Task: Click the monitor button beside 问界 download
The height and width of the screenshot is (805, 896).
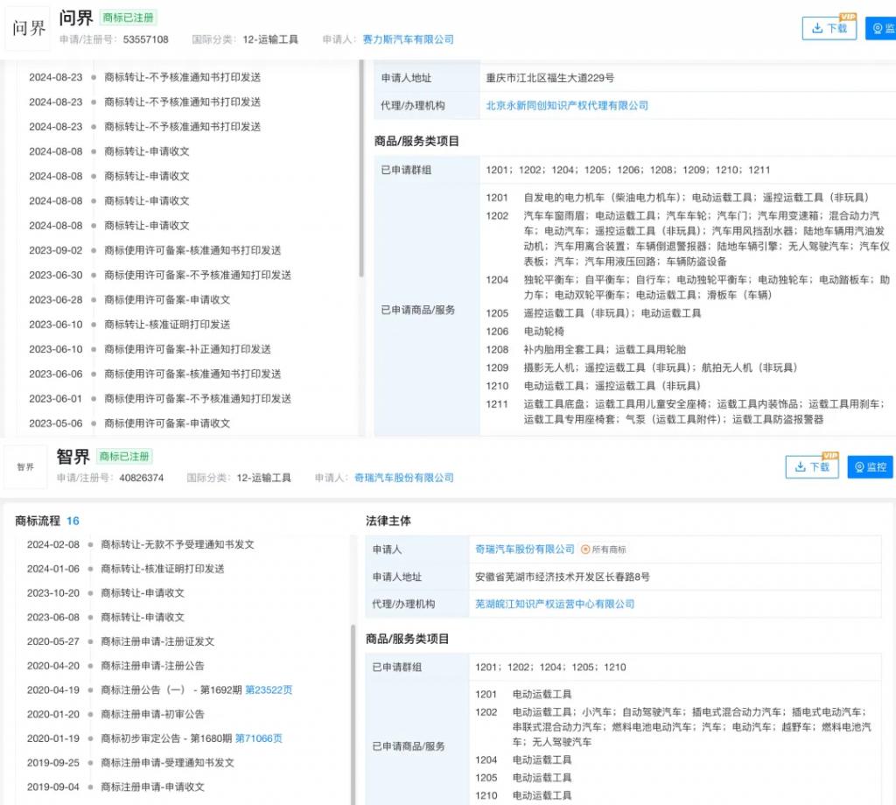Action: (880, 28)
